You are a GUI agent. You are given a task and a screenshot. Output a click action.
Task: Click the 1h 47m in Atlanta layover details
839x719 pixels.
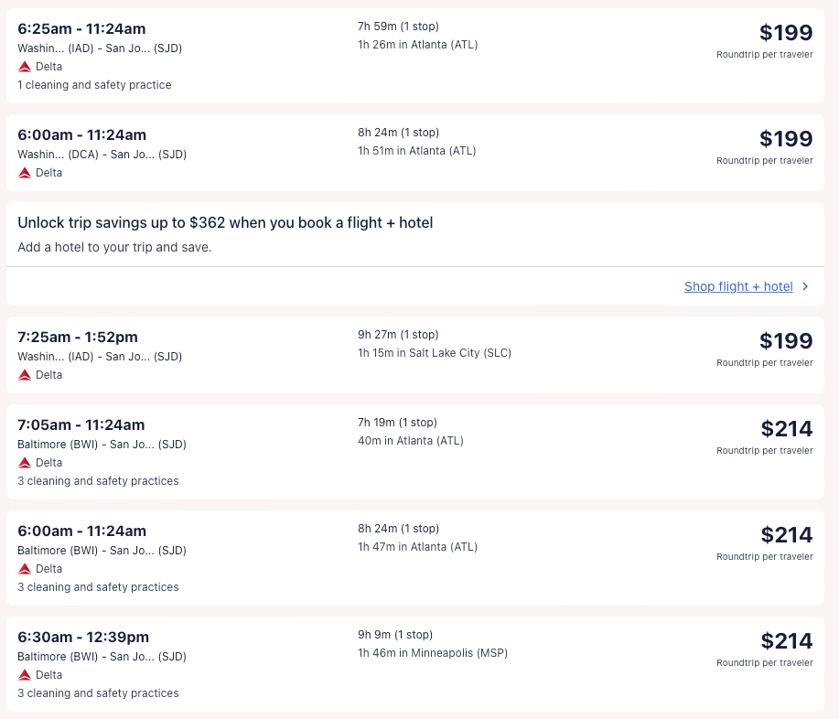(x=417, y=547)
